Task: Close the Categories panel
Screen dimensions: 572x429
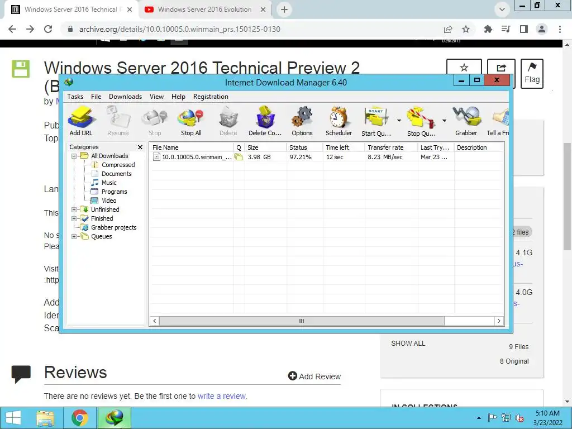Action: click(140, 147)
